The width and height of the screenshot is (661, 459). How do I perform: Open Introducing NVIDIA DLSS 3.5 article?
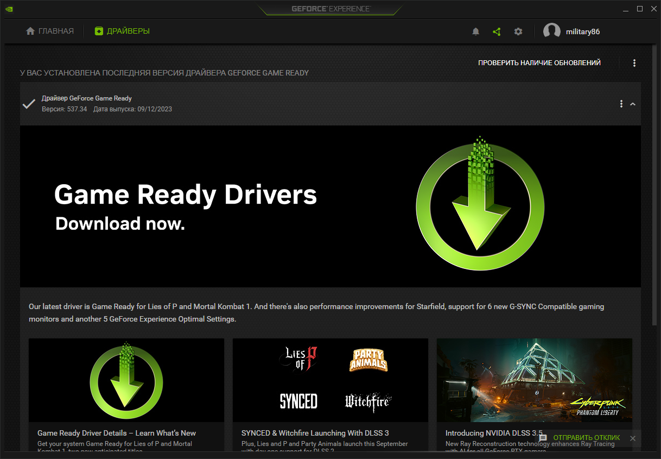494,433
